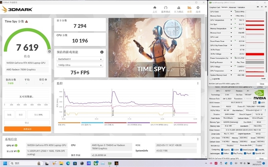Click GPU-Z Sensors vertical scrollbar
Viewport: 268px width, 167px height.
click(x=267, y=42)
